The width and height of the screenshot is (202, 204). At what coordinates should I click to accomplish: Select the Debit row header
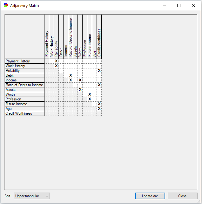(x=25, y=75)
